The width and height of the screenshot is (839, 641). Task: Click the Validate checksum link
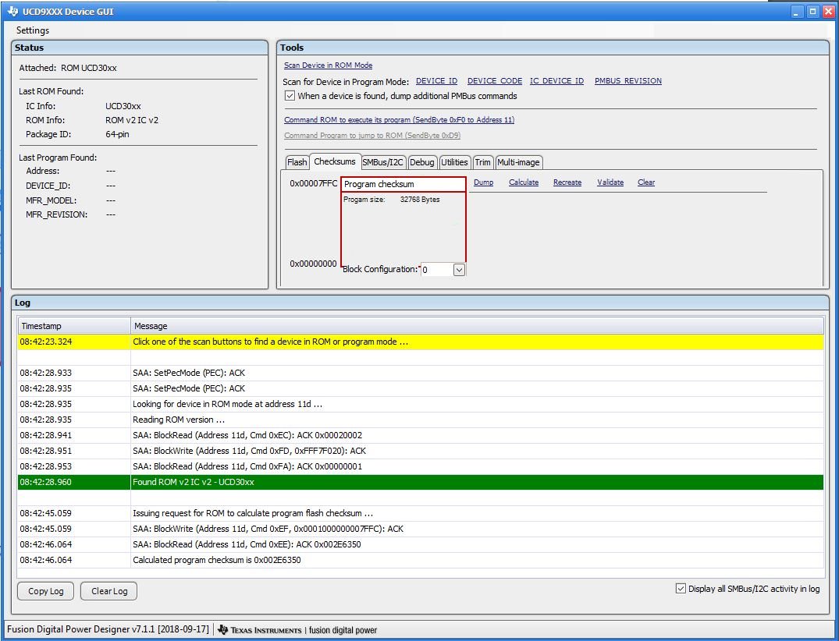[610, 182]
